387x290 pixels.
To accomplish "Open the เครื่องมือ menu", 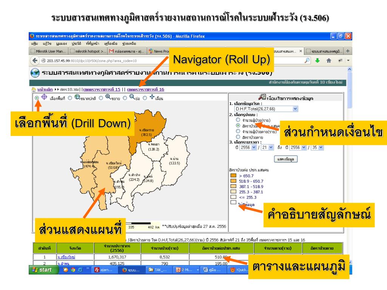I will [x=111, y=43].
